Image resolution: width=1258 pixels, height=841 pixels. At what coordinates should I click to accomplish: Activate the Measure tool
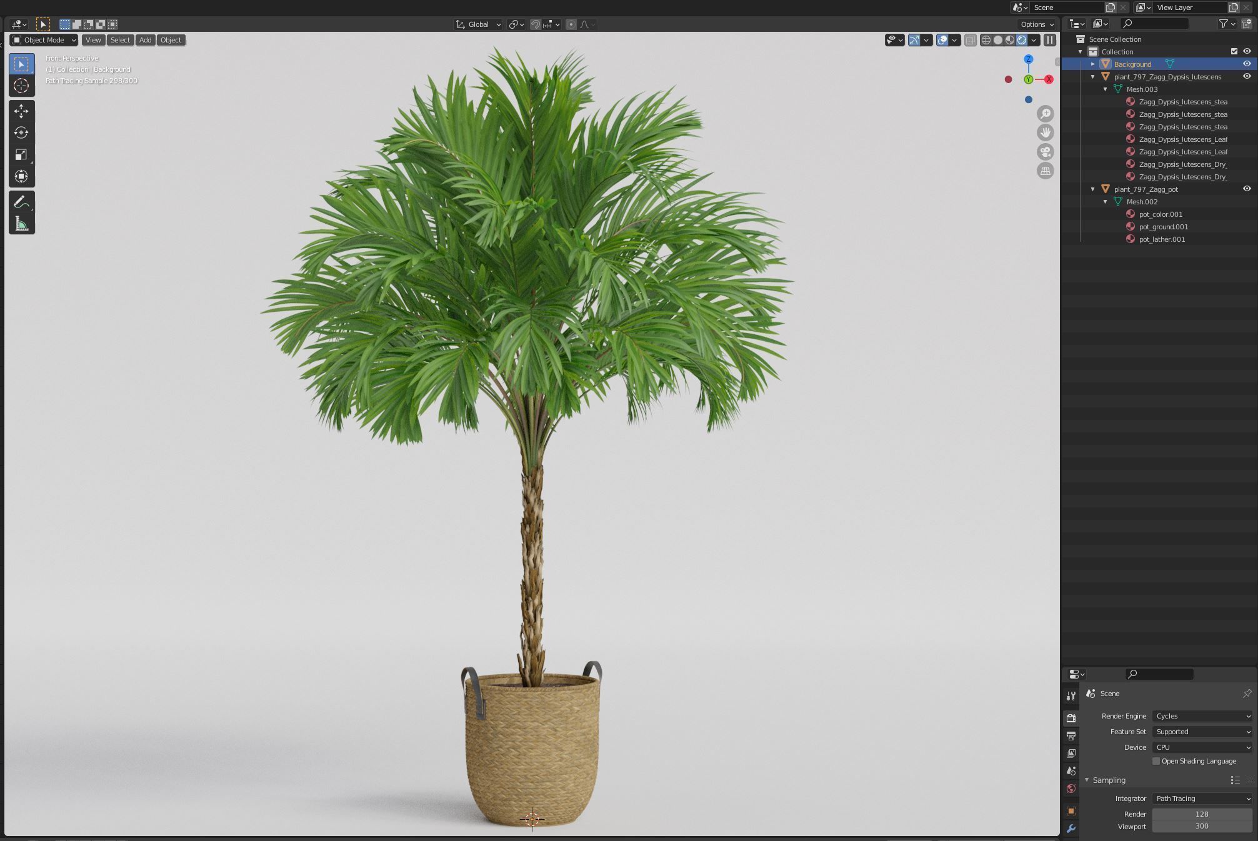(x=21, y=224)
